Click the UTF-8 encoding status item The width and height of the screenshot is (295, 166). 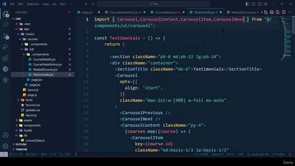point(230,154)
